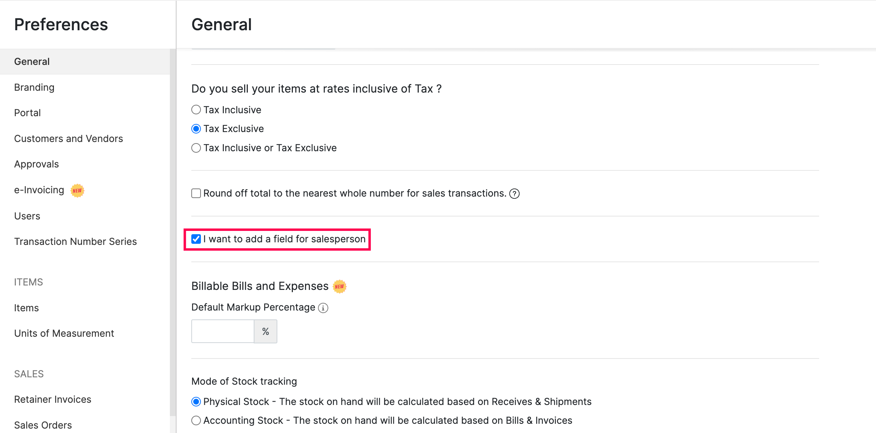The height and width of the screenshot is (433, 876).
Task: Select Tax Inclusive or Tax Exclusive option
Action: point(197,148)
